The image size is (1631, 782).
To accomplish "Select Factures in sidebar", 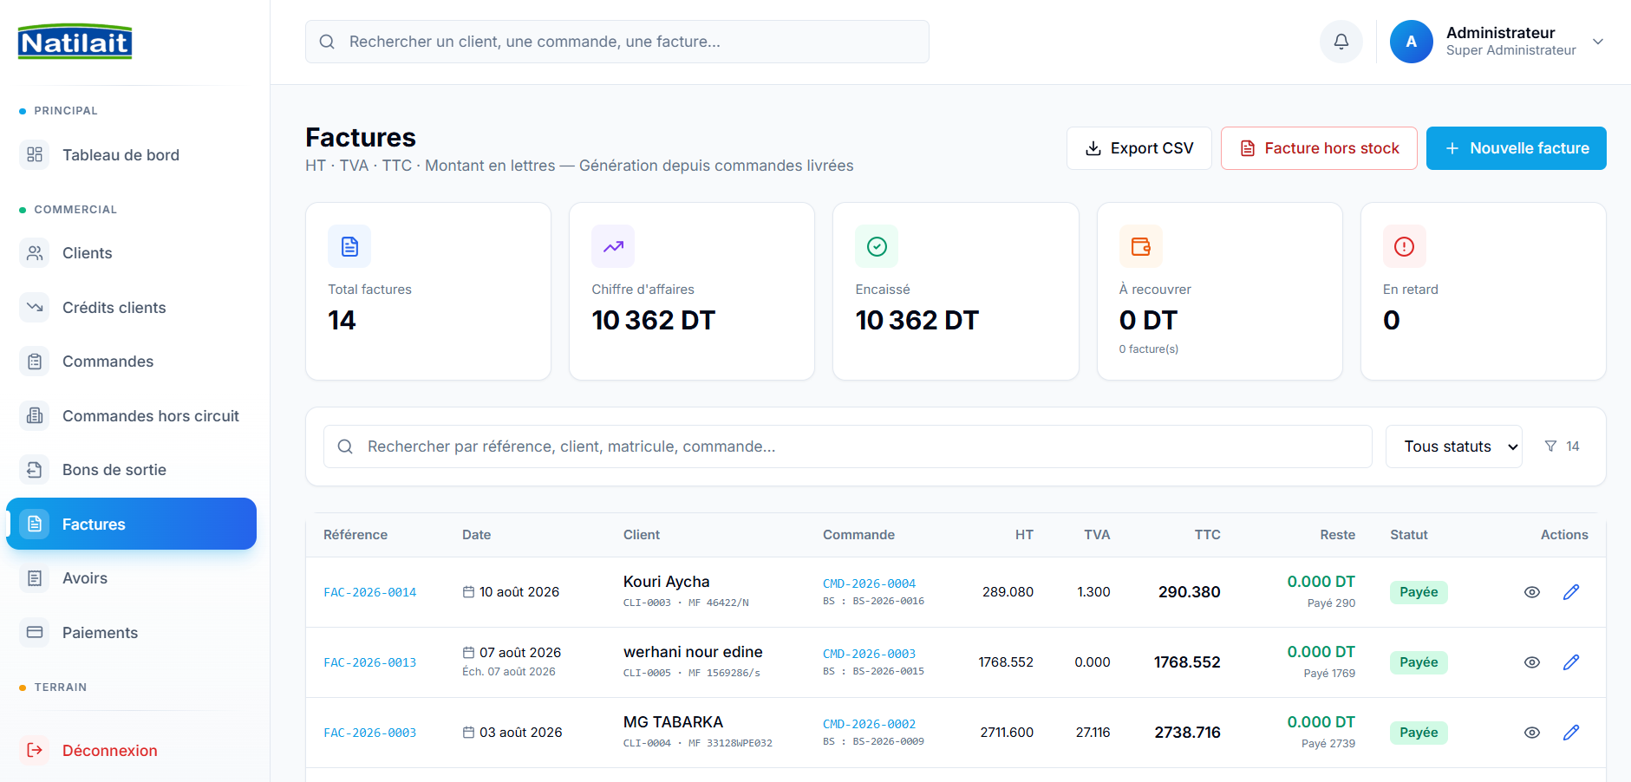I will (132, 524).
